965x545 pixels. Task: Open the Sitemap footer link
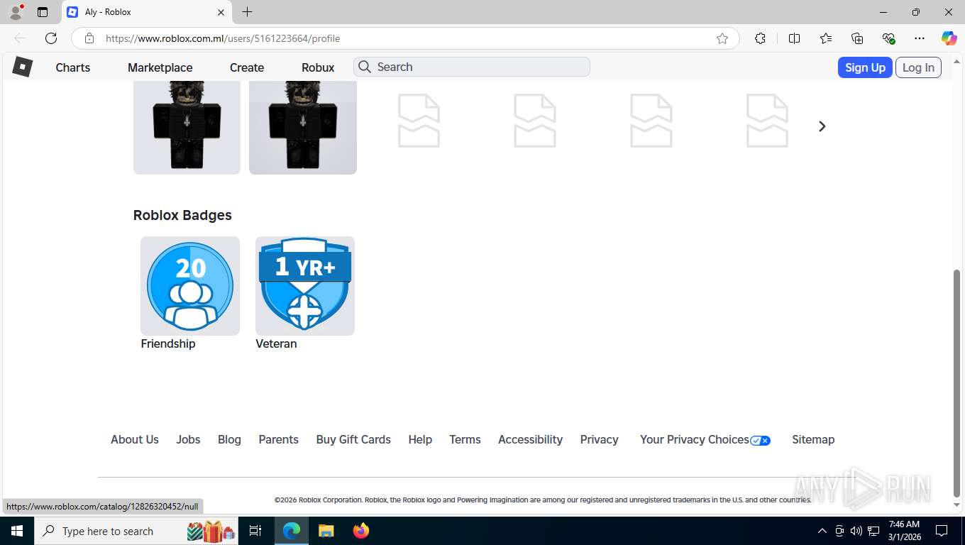(x=813, y=439)
